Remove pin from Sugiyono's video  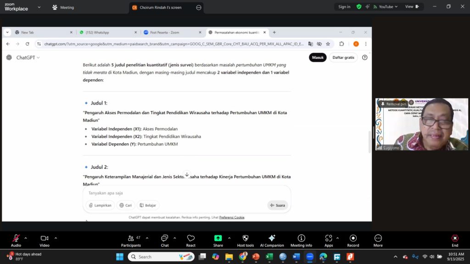(x=394, y=104)
